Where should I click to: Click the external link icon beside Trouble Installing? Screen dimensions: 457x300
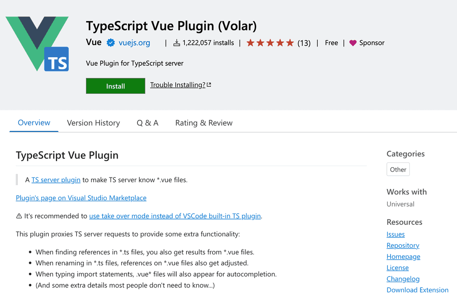click(209, 85)
